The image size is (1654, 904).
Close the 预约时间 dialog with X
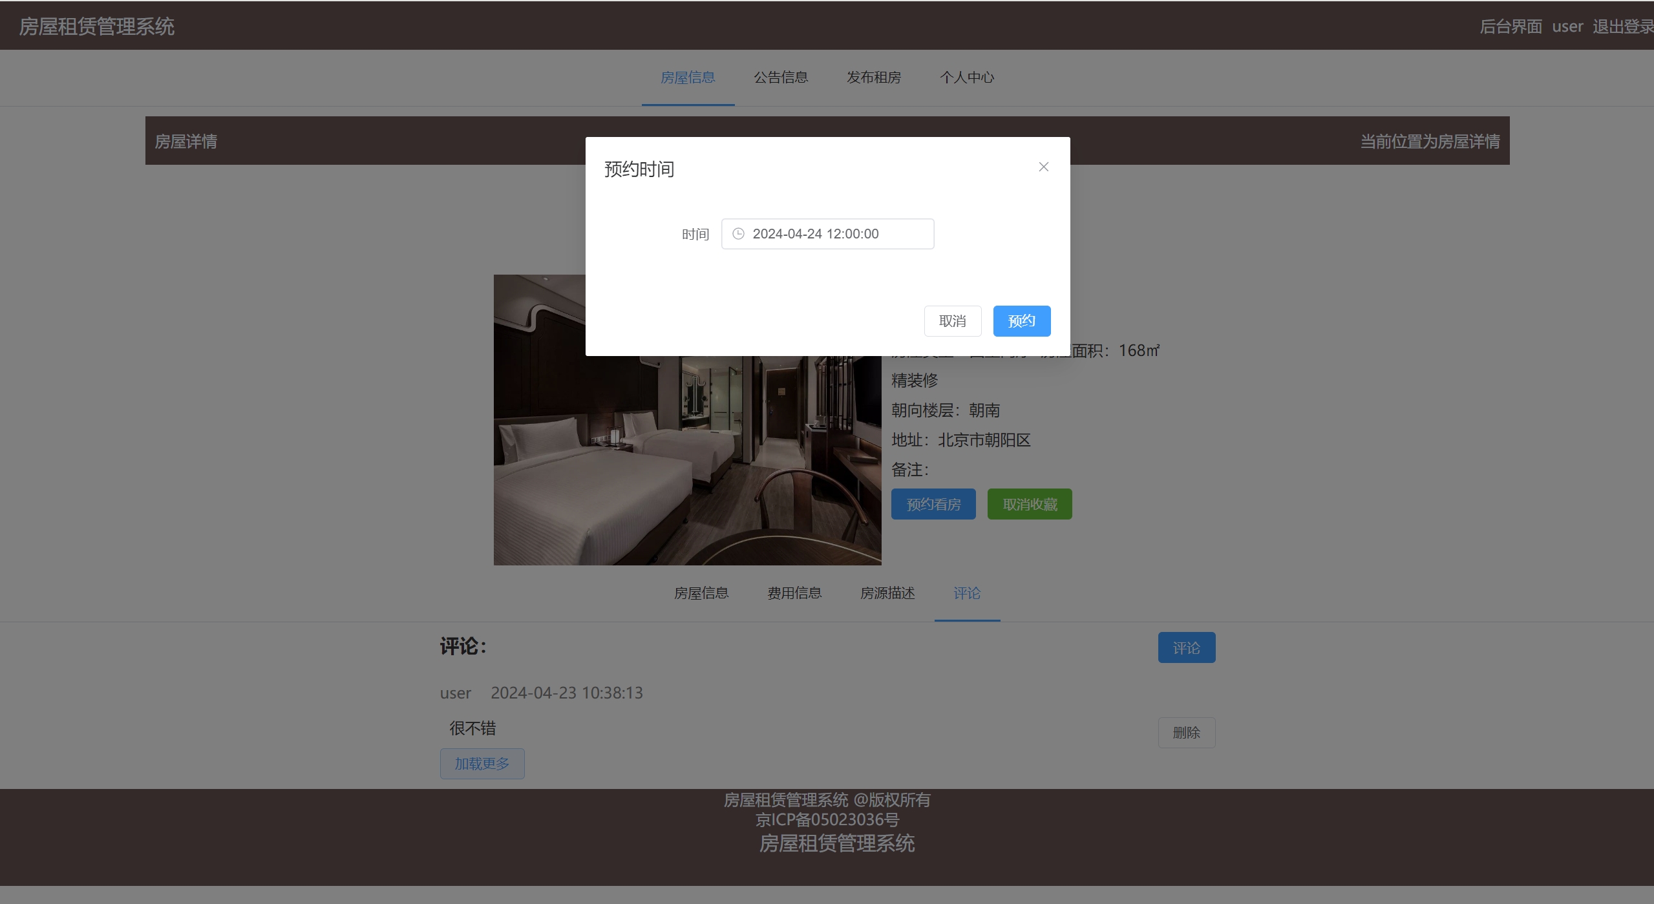(x=1043, y=167)
